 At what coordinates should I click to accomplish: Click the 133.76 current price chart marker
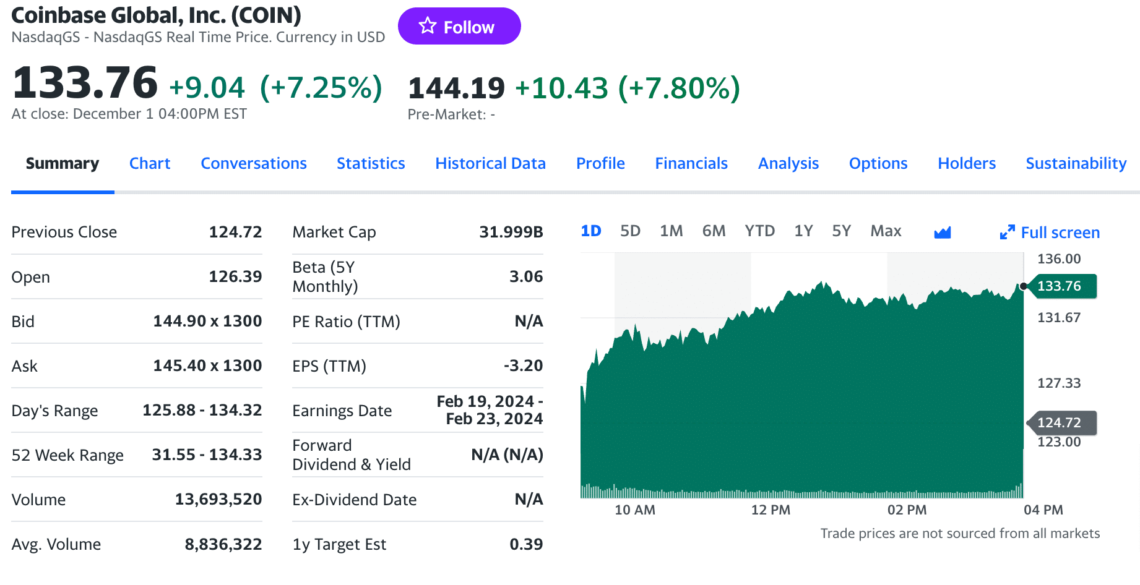(1060, 286)
